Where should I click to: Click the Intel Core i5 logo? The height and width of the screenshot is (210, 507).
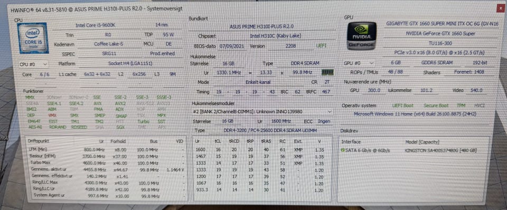tap(33, 37)
